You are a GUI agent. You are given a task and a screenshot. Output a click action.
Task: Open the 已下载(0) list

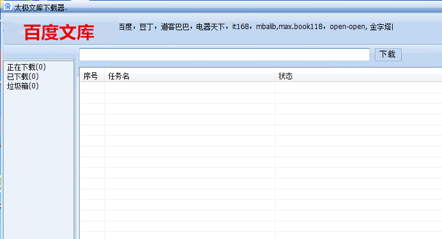point(23,77)
